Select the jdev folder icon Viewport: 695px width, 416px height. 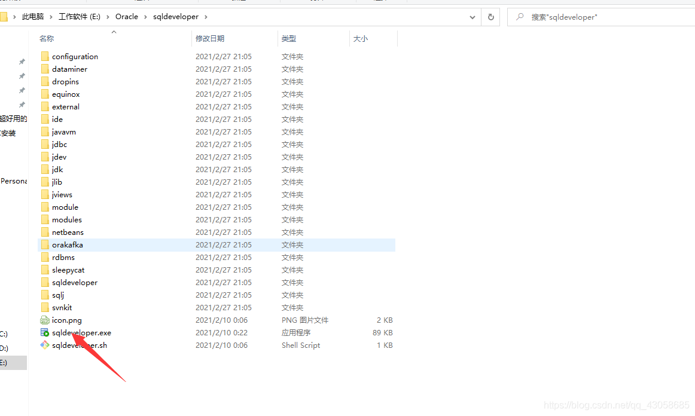click(45, 157)
